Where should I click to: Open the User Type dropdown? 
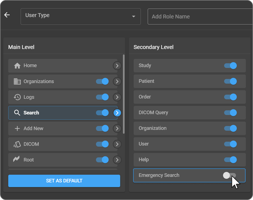tap(81, 17)
